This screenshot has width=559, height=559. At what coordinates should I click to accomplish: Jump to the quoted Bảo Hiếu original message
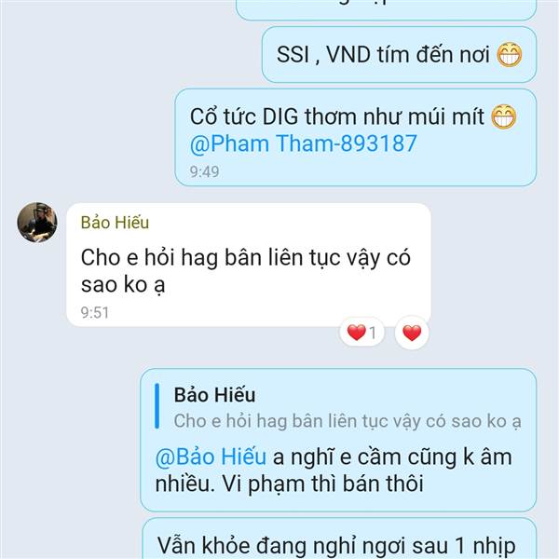click(339, 408)
